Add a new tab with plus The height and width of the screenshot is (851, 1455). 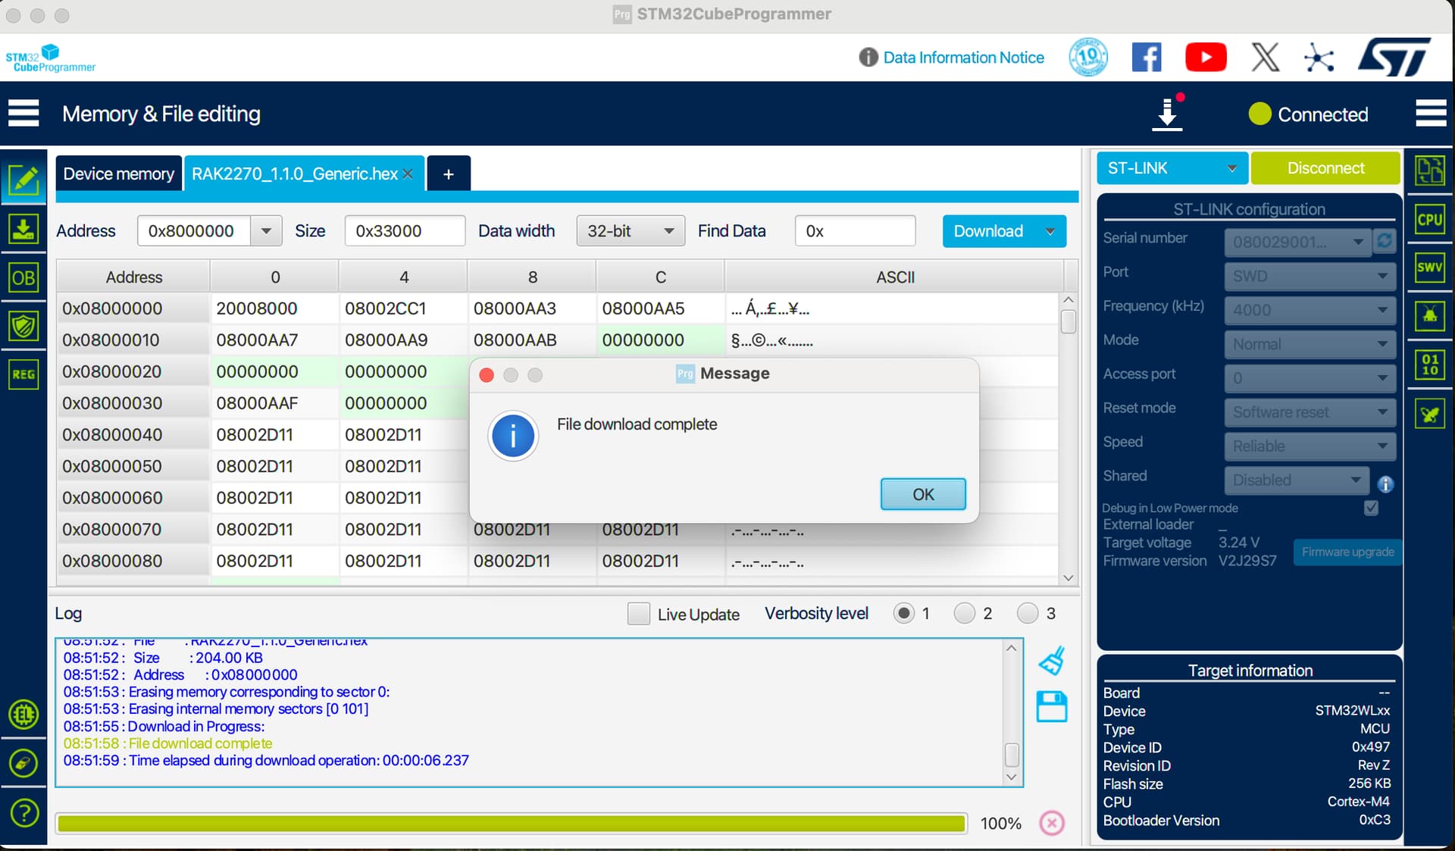pos(449,174)
